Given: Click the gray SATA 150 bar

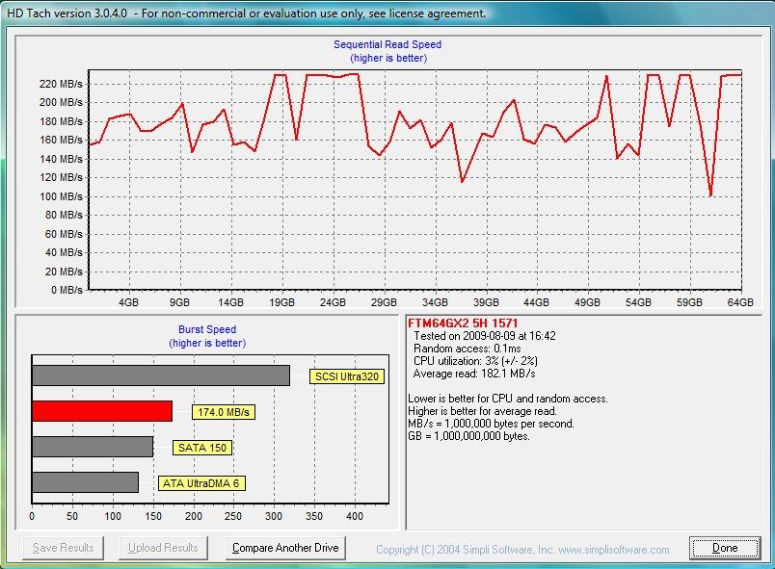Looking at the screenshot, I should coord(93,447).
